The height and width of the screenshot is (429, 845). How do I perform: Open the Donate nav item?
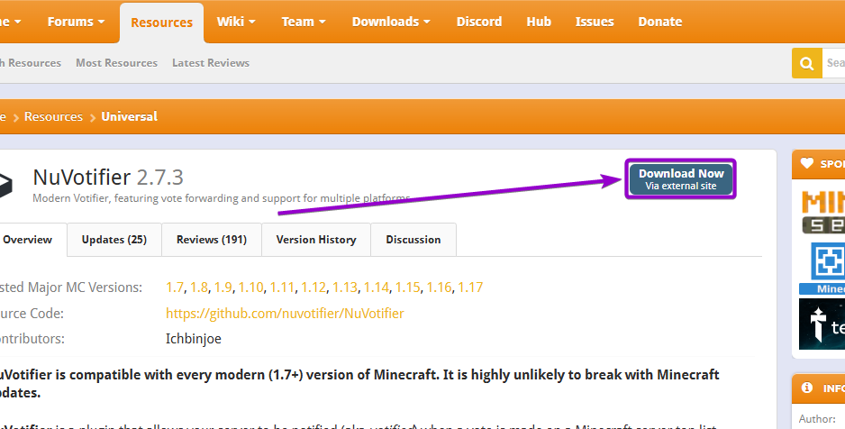point(660,22)
